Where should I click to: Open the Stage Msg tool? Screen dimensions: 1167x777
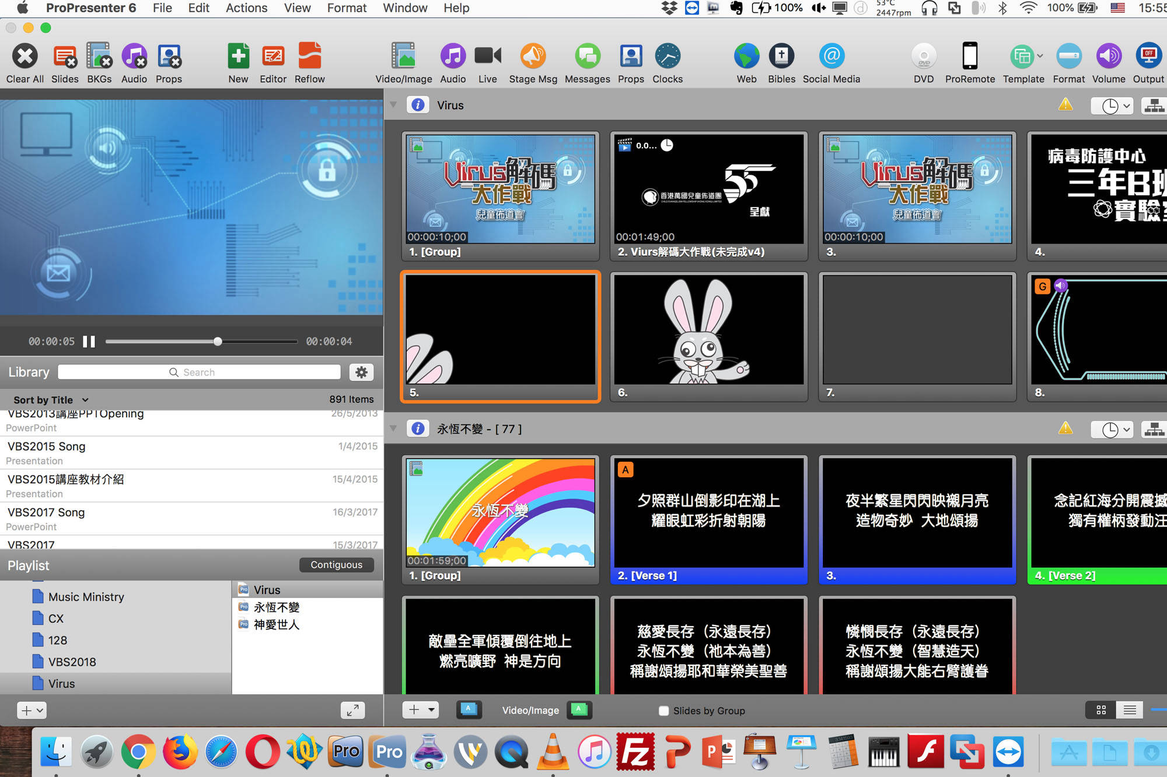point(533,57)
